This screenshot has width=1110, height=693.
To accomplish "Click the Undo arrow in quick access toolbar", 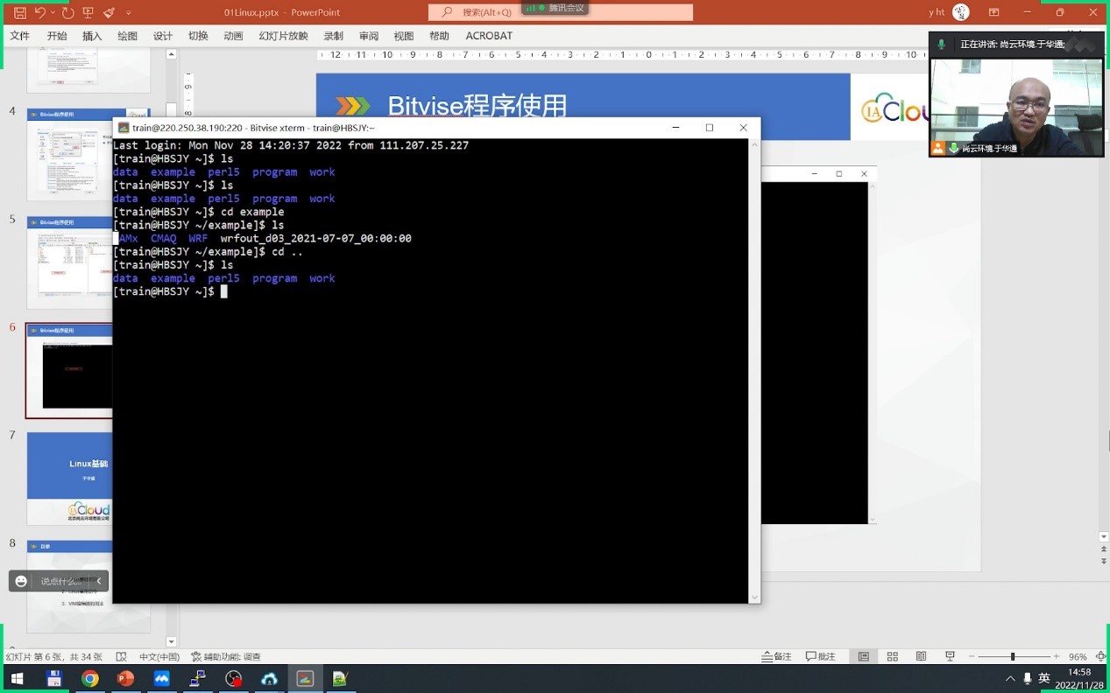I will [40, 13].
